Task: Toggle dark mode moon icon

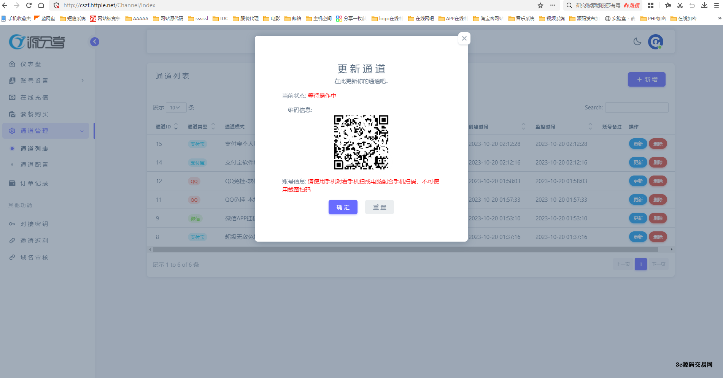Action: point(637,42)
